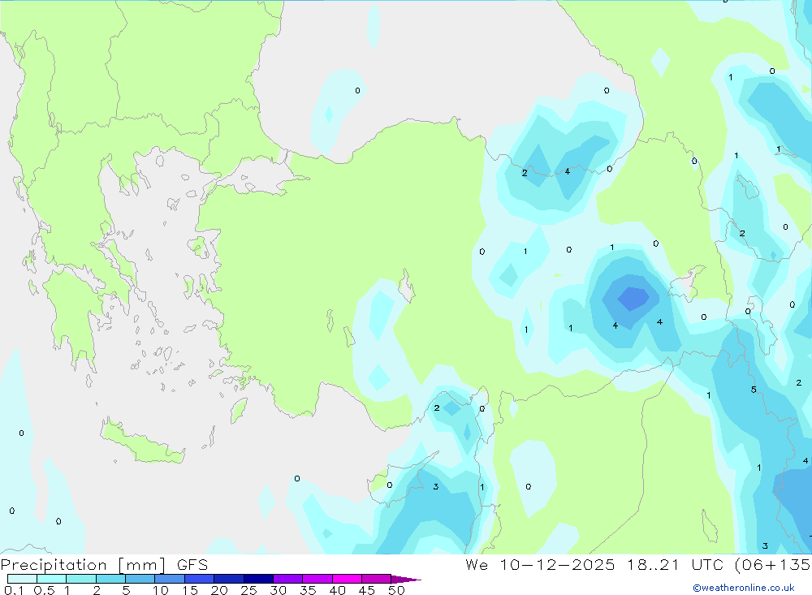This screenshot has height=595, width=812.
Task: Select the 10–15 mm blue legend swatch
Action: pos(170,579)
